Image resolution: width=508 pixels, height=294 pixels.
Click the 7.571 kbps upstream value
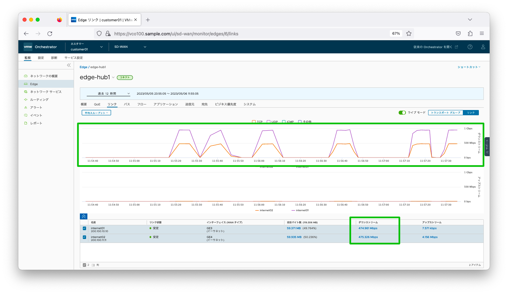(x=429, y=228)
